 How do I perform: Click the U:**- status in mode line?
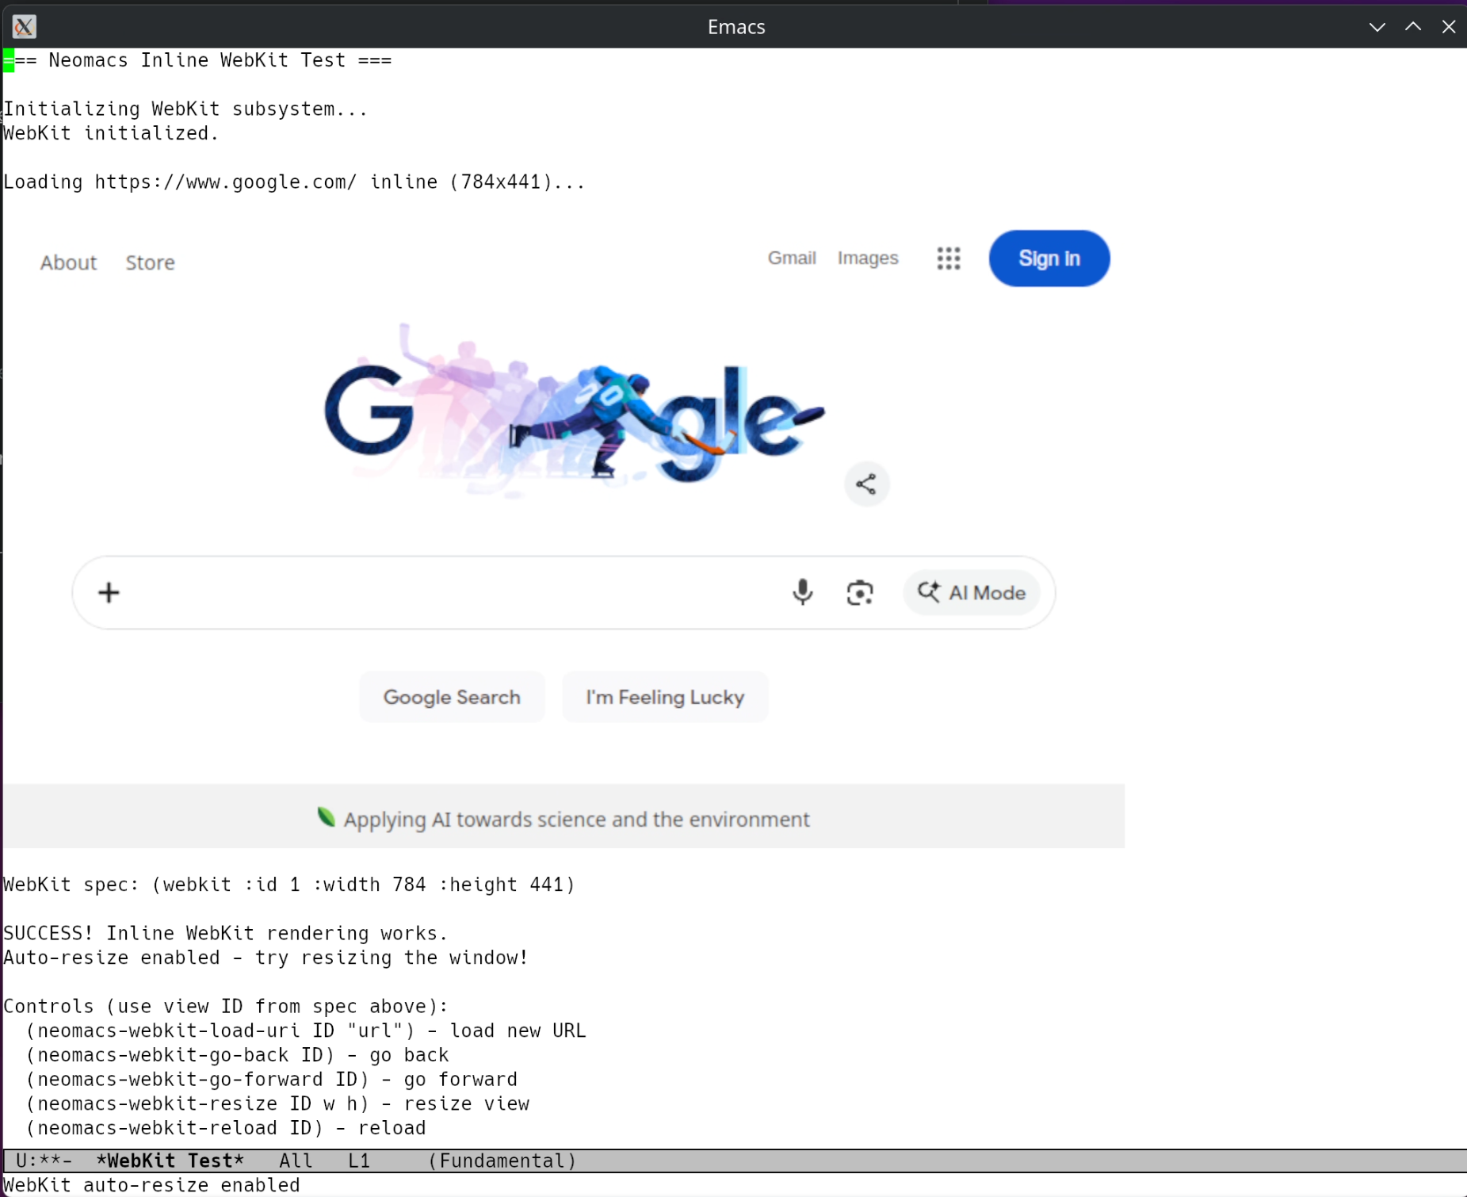click(x=44, y=1161)
